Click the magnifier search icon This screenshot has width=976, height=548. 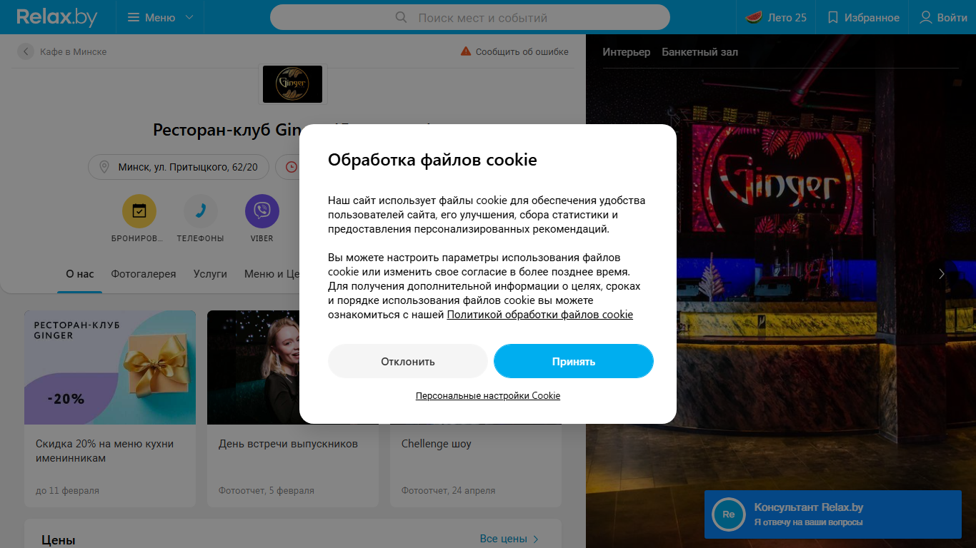(402, 17)
